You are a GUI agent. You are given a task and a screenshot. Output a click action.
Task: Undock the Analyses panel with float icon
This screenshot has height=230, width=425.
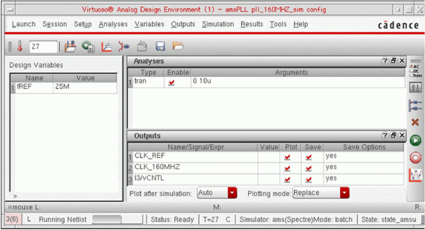pyautogui.click(x=393, y=61)
